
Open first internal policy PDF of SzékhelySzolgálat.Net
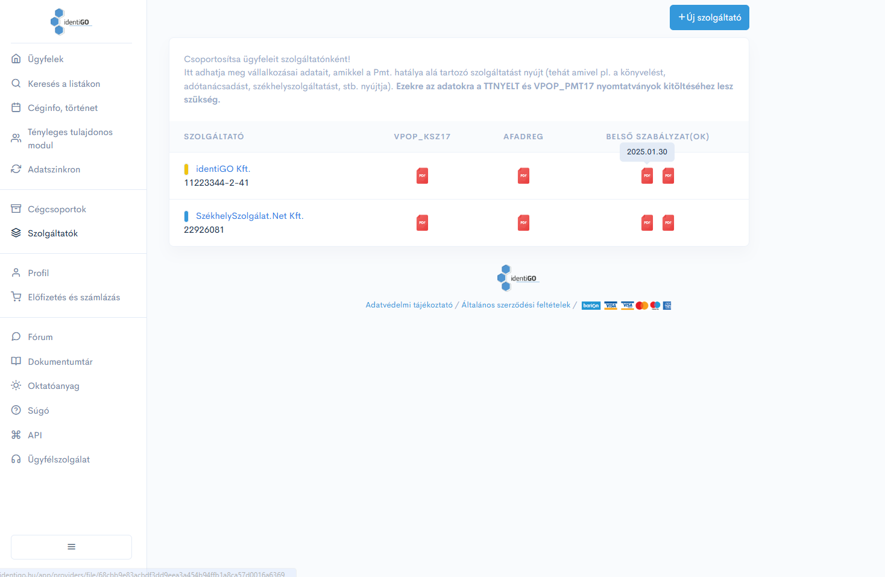(x=647, y=223)
